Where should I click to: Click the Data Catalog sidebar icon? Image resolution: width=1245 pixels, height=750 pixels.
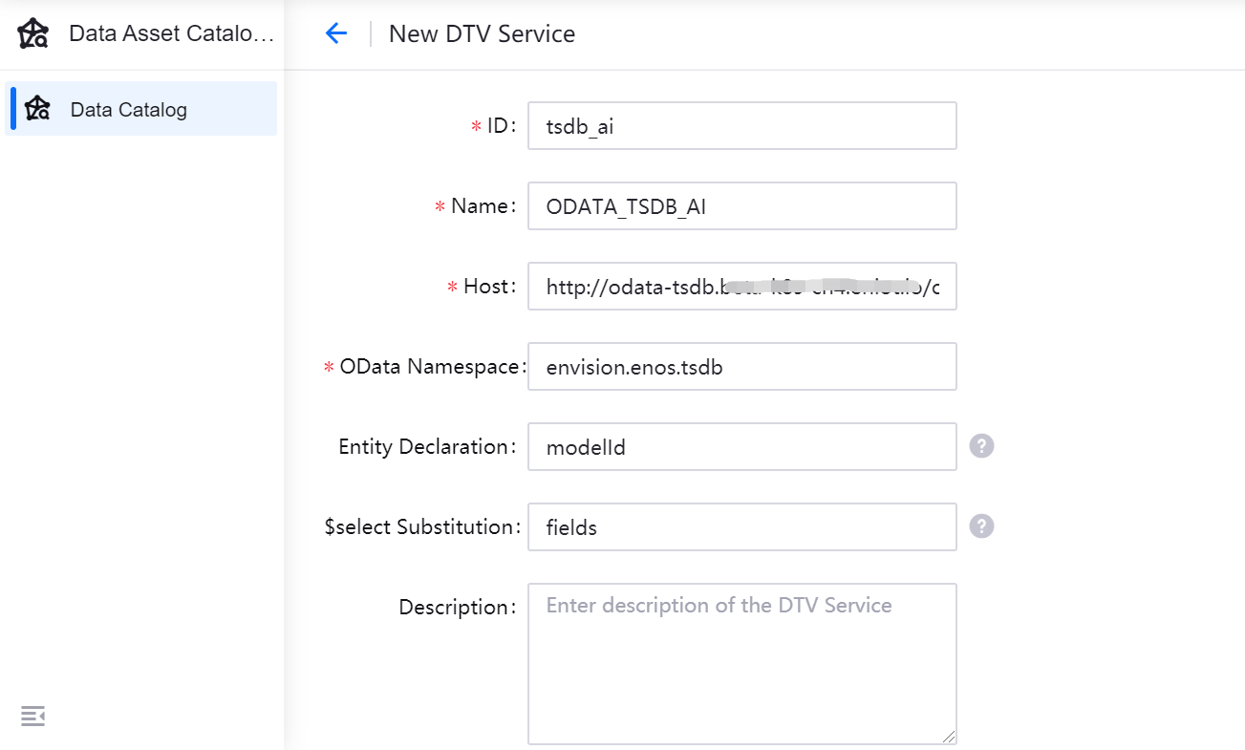[38, 109]
